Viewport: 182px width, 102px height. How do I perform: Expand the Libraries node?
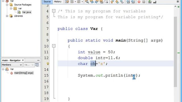pyautogui.click(x=7, y=16)
